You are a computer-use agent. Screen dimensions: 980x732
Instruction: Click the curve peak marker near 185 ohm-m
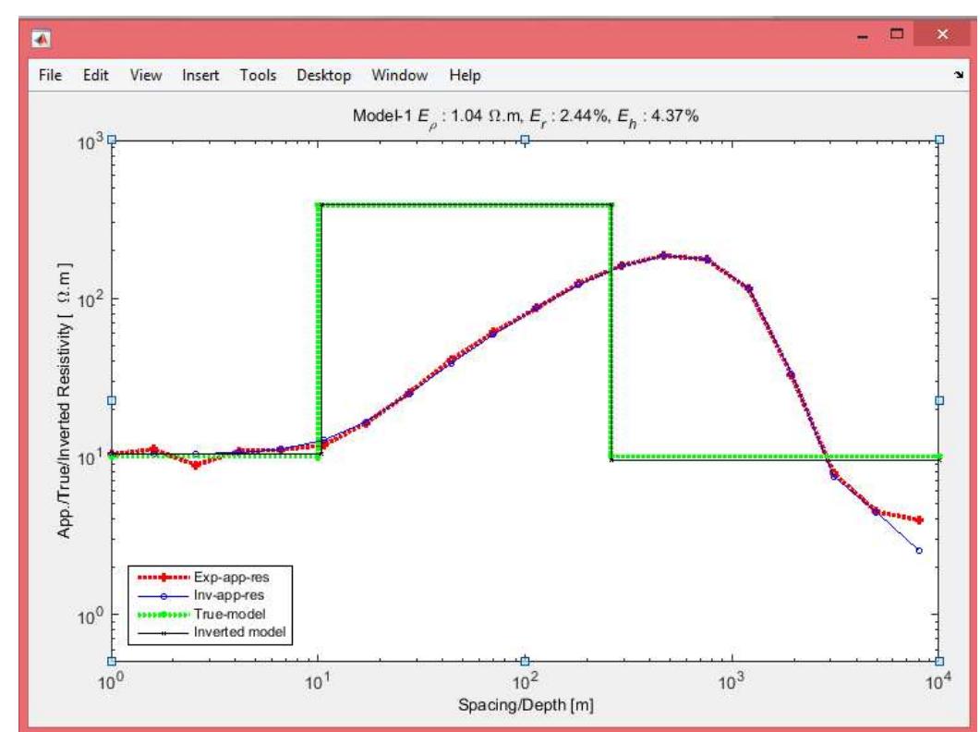point(664,255)
